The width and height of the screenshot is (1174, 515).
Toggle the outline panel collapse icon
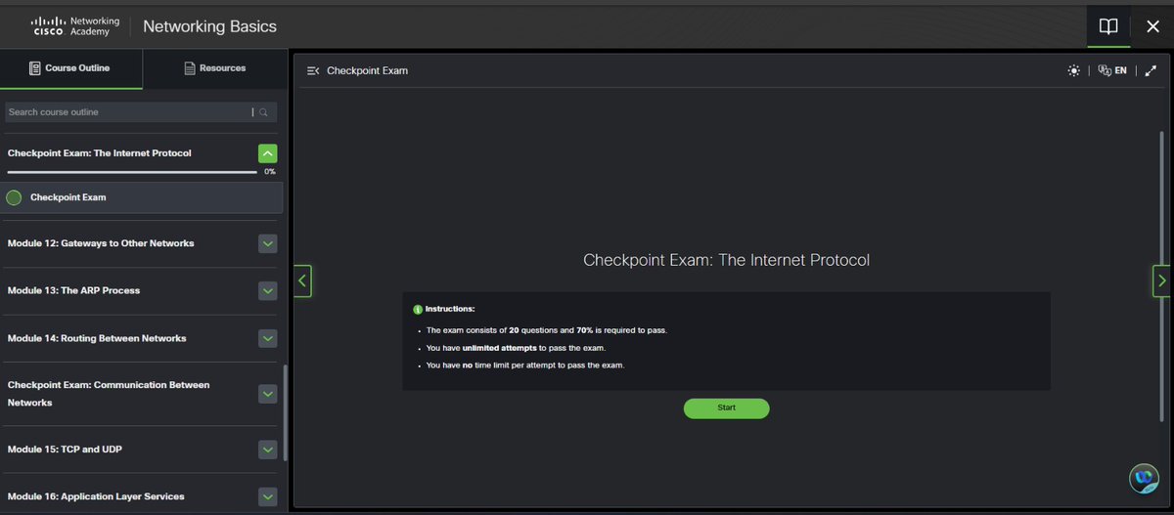[x=313, y=71]
